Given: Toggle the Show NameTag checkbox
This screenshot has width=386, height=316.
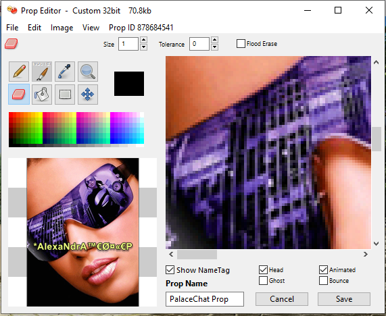Looking at the screenshot, I should [x=170, y=270].
